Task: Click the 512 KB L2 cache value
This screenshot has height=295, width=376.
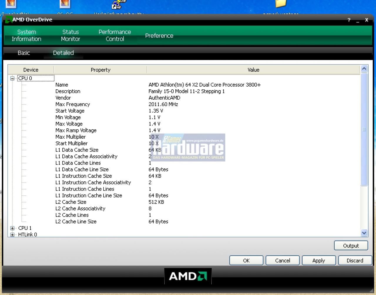Action: coord(156,202)
